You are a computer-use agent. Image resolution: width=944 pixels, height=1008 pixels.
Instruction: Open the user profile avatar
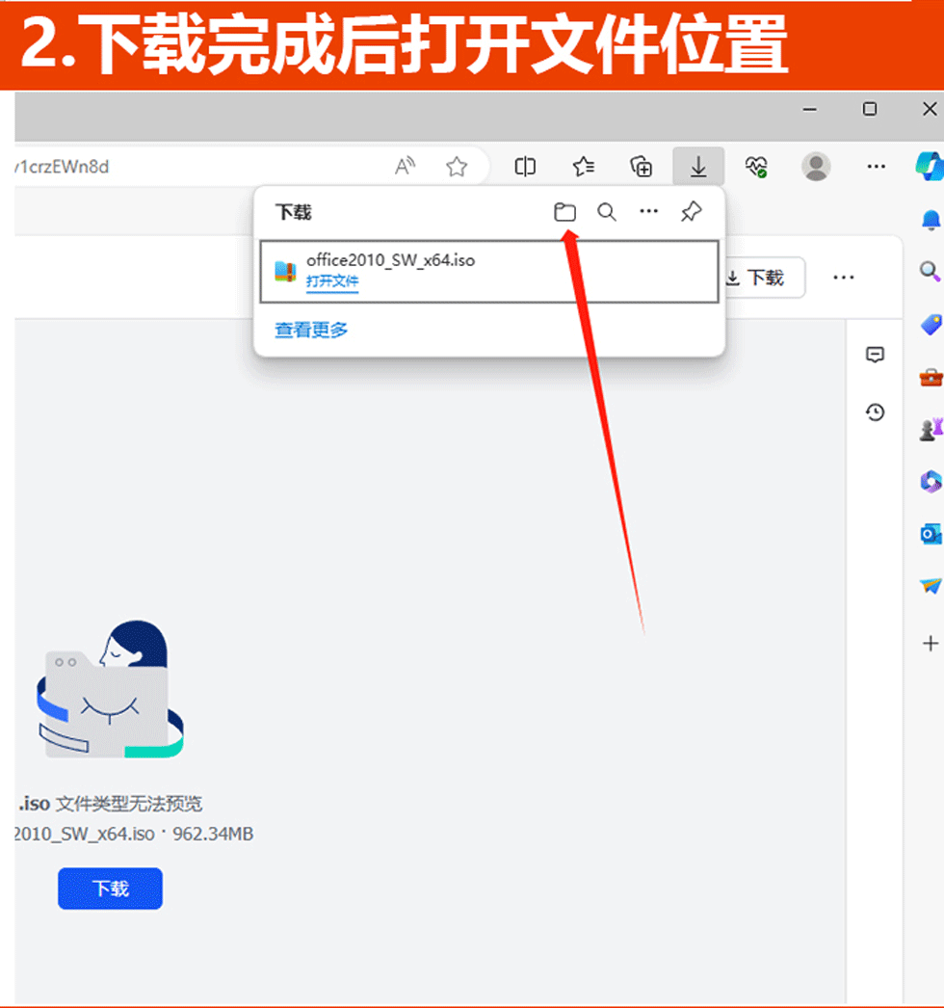point(816,167)
